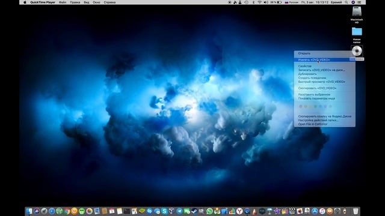This screenshot has width=385, height=216.
Task: Apply the green tag color dot
Action: point(315,107)
